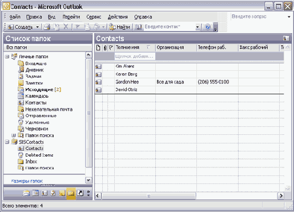Open the Действия menu
294x212 pixels.
tap(118, 17)
